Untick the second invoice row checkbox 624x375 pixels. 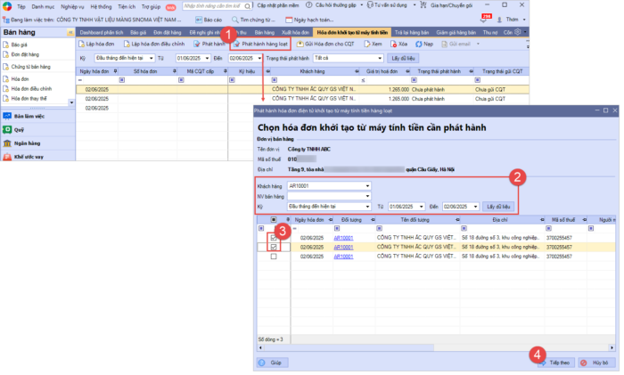tap(274, 247)
